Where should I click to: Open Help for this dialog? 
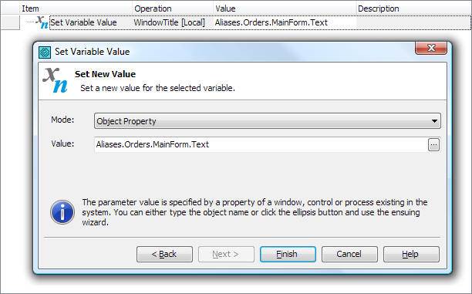coord(411,254)
